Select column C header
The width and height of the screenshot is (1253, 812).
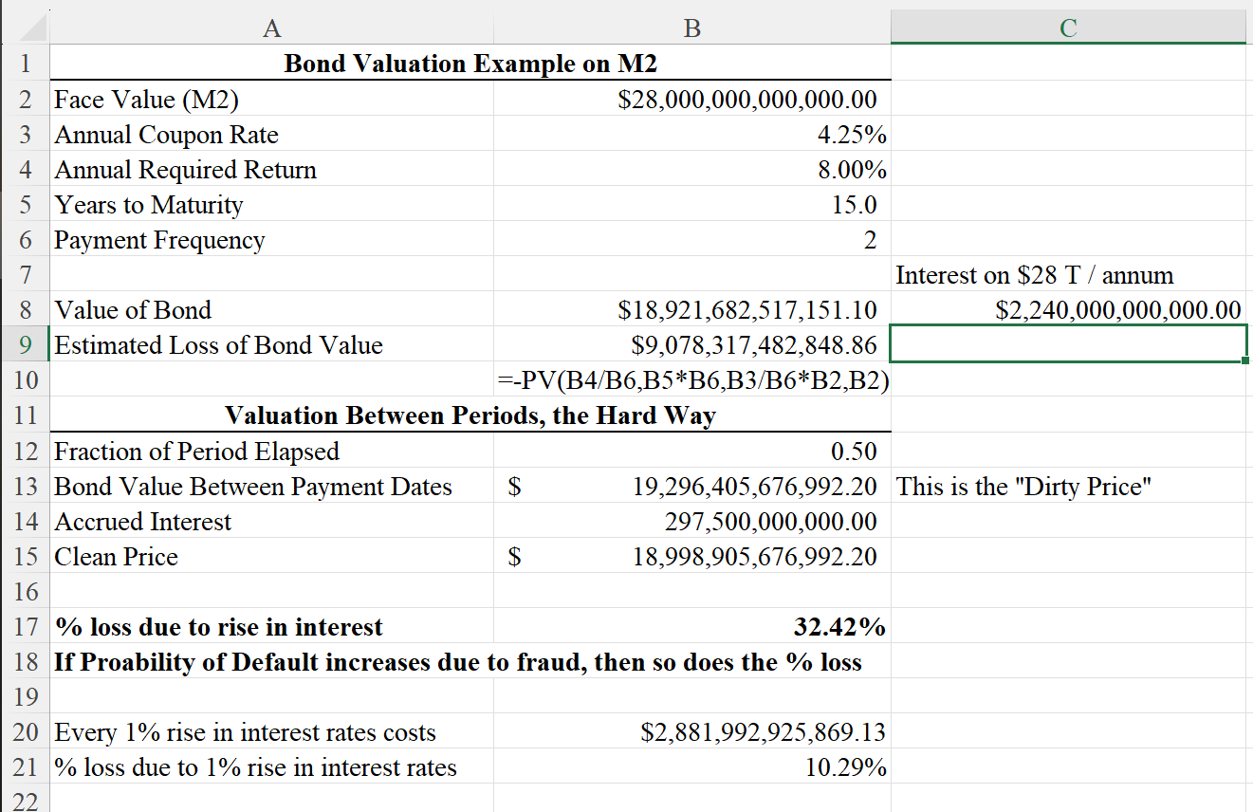[1068, 28]
